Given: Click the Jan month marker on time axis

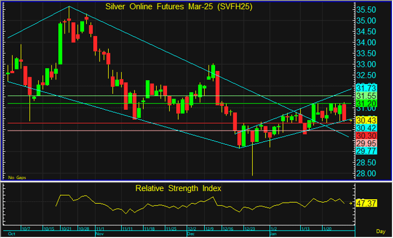Looking at the screenshot, I should point(273,233).
